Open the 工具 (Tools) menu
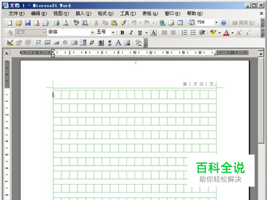This screenshot has height=200, width=268. tap(128, 13)
